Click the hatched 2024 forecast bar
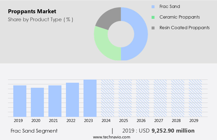217x140 pixels. tap(108, 98)
